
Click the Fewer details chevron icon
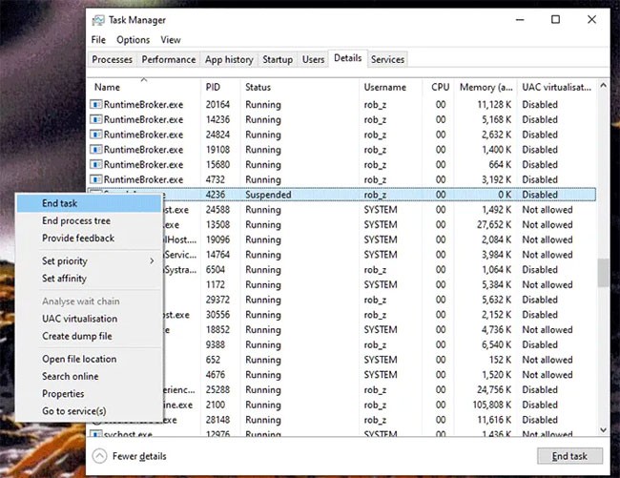100,456
